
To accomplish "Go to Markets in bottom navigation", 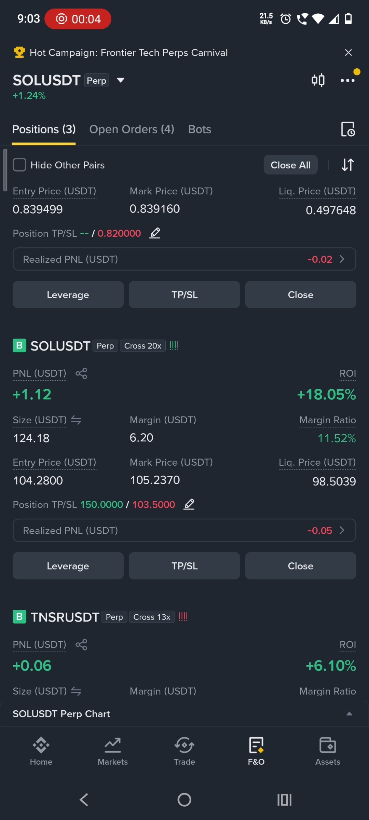I will tap(113, 751).
